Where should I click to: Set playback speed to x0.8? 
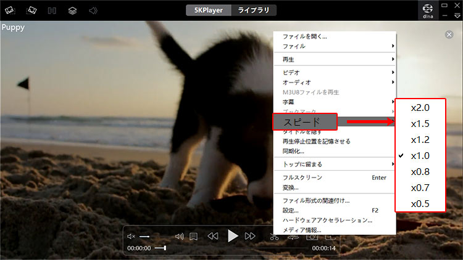pos(420,171)
